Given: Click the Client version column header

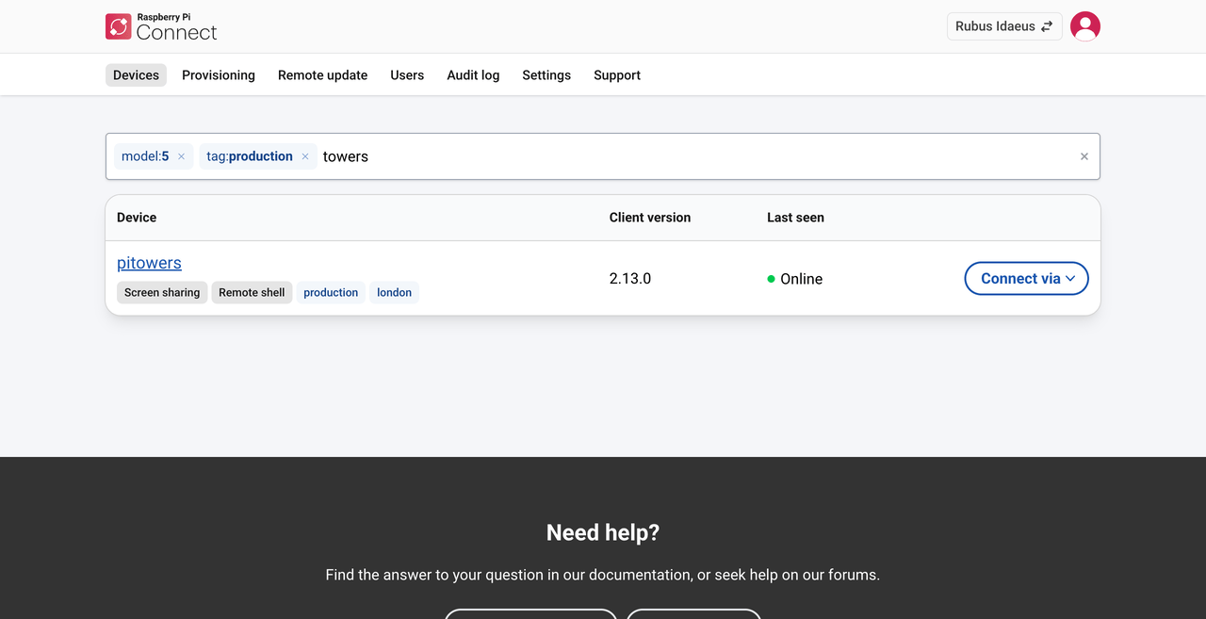Looking at the screenshot, I should coord(650,218).
